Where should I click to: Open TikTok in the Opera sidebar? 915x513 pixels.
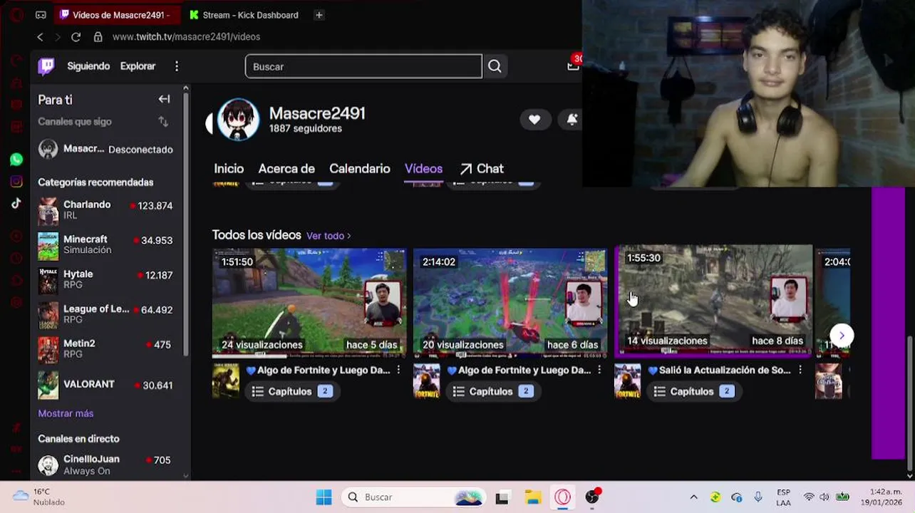coord(16,204)
